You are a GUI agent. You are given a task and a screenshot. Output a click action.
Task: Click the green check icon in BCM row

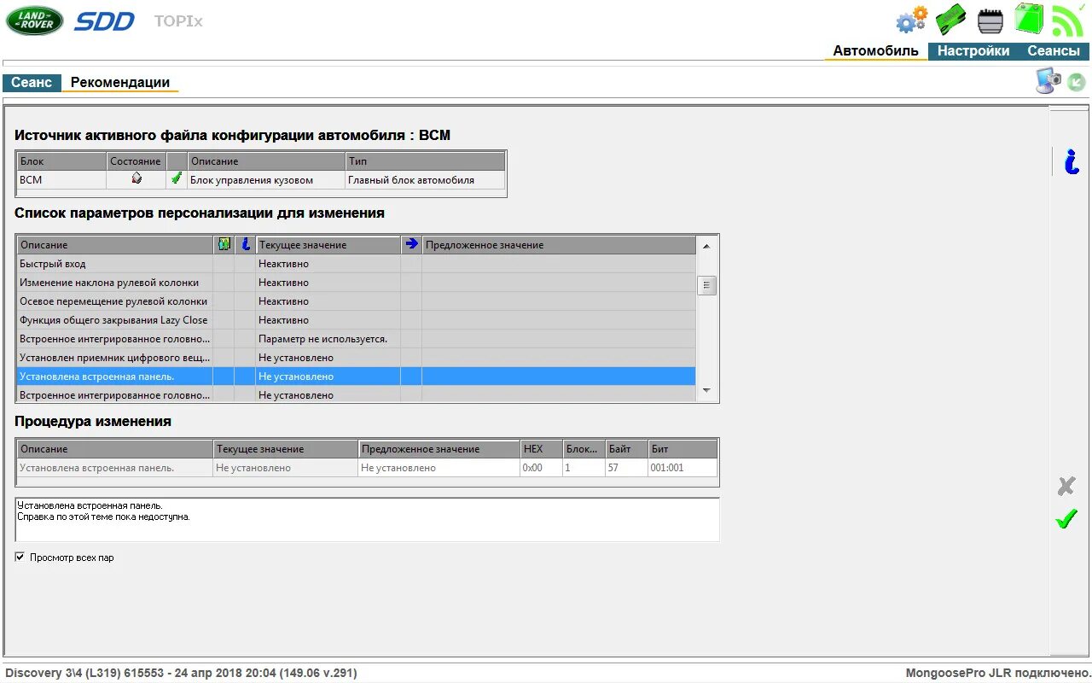pyautogui.click(x=177, y=179)
